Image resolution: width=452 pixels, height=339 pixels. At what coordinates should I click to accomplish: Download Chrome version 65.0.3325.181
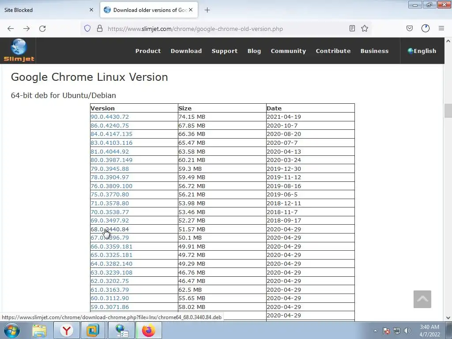click(111, 255)
